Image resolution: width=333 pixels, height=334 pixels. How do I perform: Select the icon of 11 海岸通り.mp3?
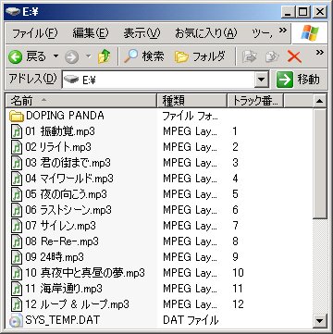17,290
